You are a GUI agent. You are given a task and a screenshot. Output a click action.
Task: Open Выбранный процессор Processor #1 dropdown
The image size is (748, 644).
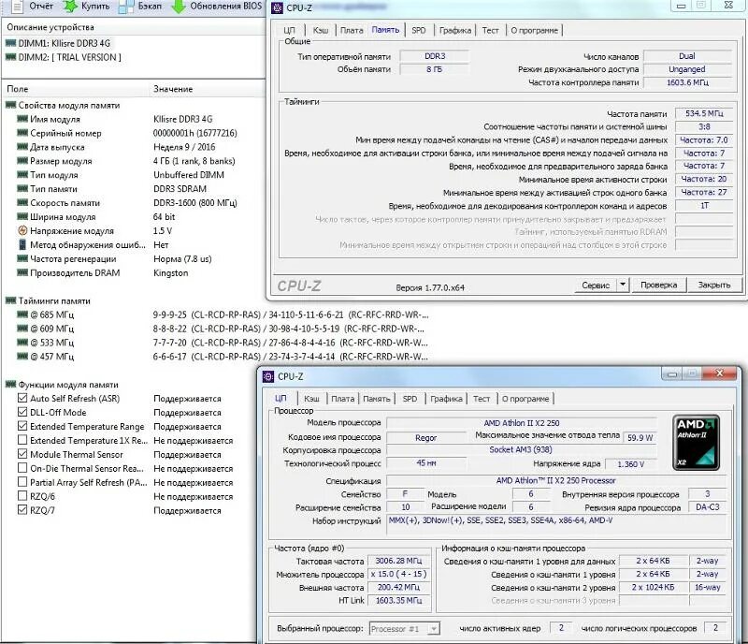pos(404,629)
